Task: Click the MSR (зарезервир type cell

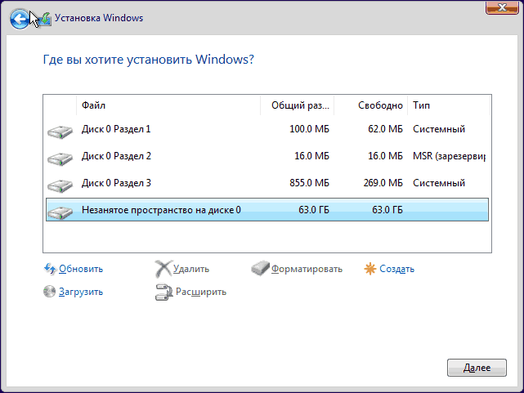Action: [x=449, y=156]
